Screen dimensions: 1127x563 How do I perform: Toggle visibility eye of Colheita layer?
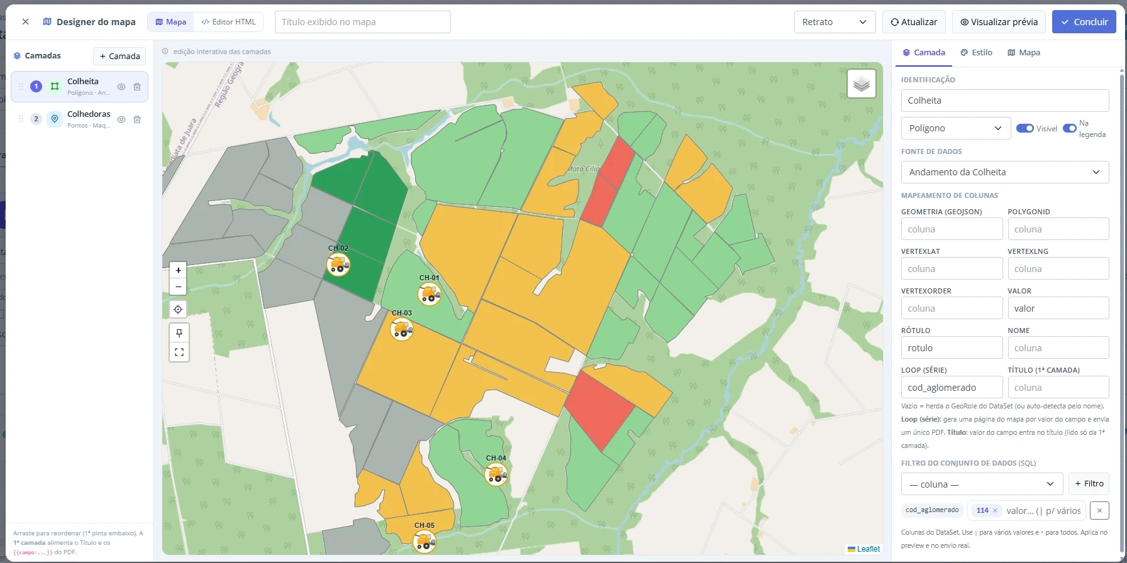pyautogui.click(x=121, y=87)
